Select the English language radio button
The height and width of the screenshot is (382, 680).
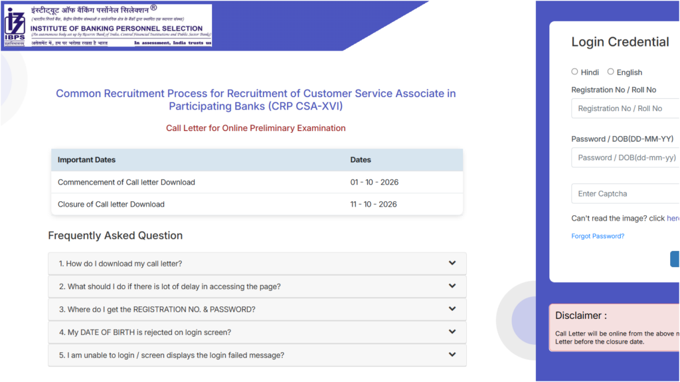pos(611,72)
